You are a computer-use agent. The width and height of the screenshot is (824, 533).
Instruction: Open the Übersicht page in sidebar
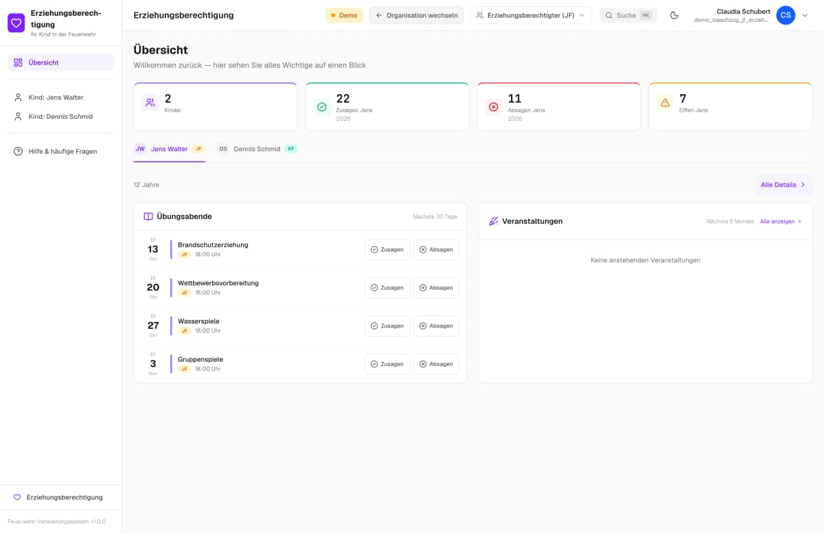(x=60, y=63)
